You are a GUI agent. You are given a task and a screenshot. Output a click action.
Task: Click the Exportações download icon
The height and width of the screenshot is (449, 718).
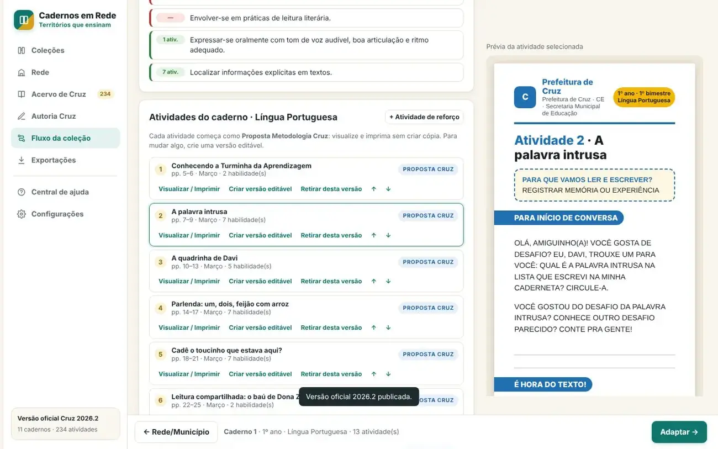[22, 160]
